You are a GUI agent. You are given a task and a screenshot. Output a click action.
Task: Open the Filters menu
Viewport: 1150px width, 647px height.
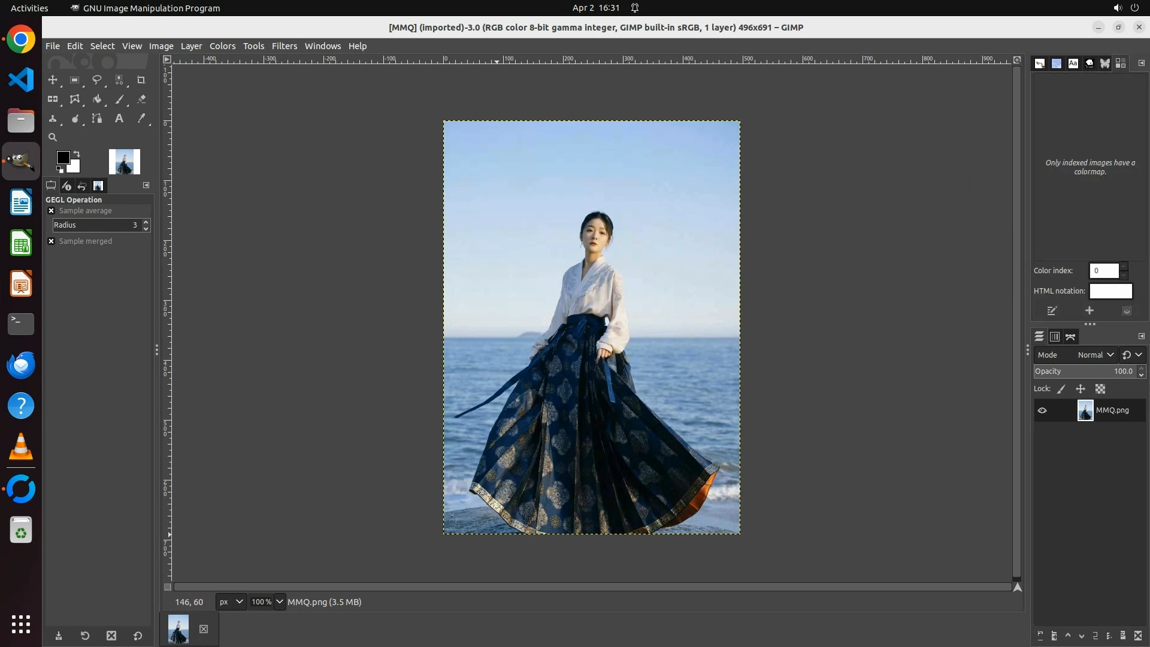click(x=284, y=46)
